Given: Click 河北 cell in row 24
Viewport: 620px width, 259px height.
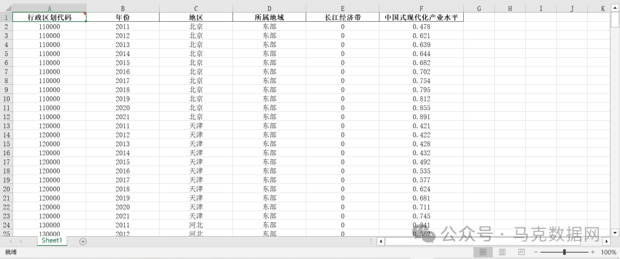Looking at the screenshot, I should pyautogui.click(x=196, y=225).
